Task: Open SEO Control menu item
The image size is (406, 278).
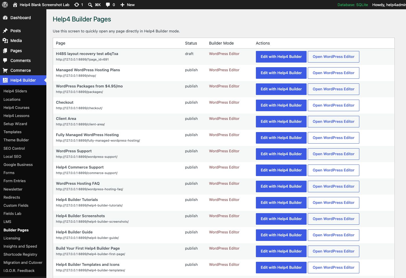Action: click(x=14, y=148)
